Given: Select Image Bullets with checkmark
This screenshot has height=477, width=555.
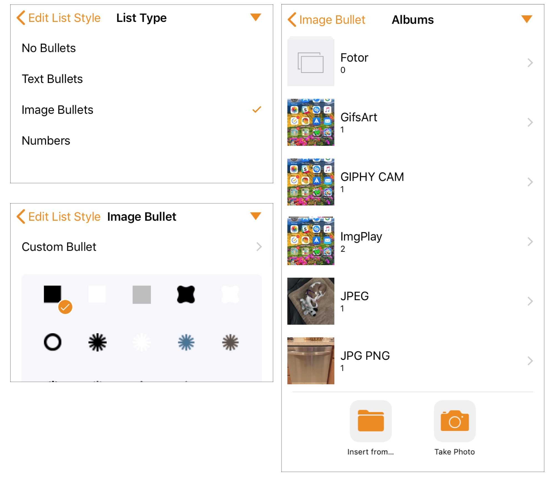Looking at the screenshot, I should [x=57, y=110].
